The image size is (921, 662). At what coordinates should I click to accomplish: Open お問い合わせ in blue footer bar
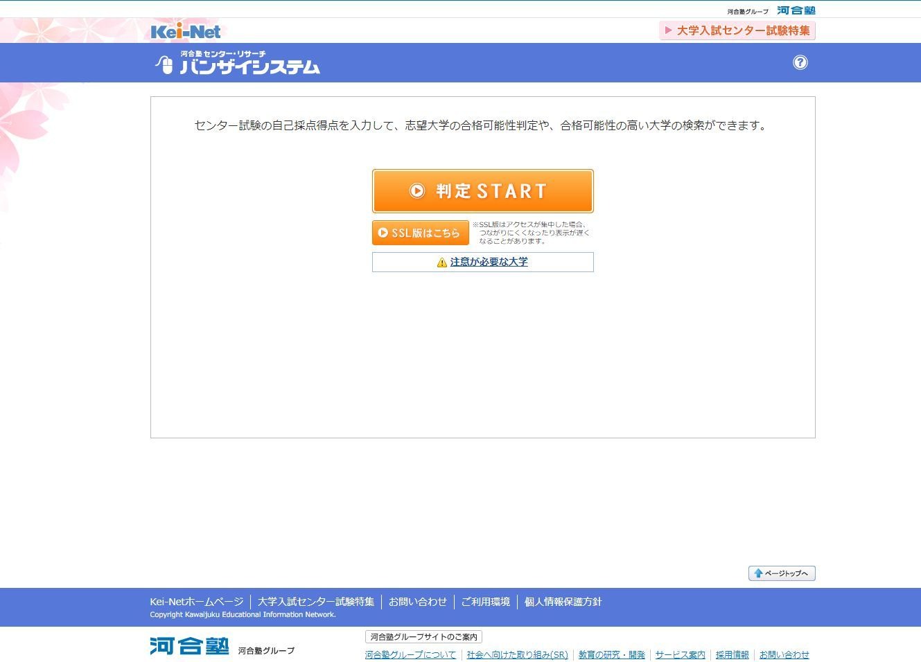click(418, 602)
